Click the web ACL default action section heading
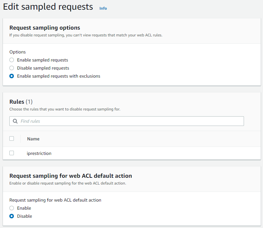The height and width of the screenshot is (228, 263). point(71,176)
